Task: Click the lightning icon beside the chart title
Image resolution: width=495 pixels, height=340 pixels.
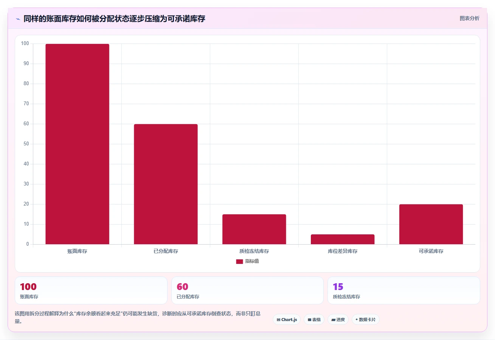Action: click(x=18, y=19)
